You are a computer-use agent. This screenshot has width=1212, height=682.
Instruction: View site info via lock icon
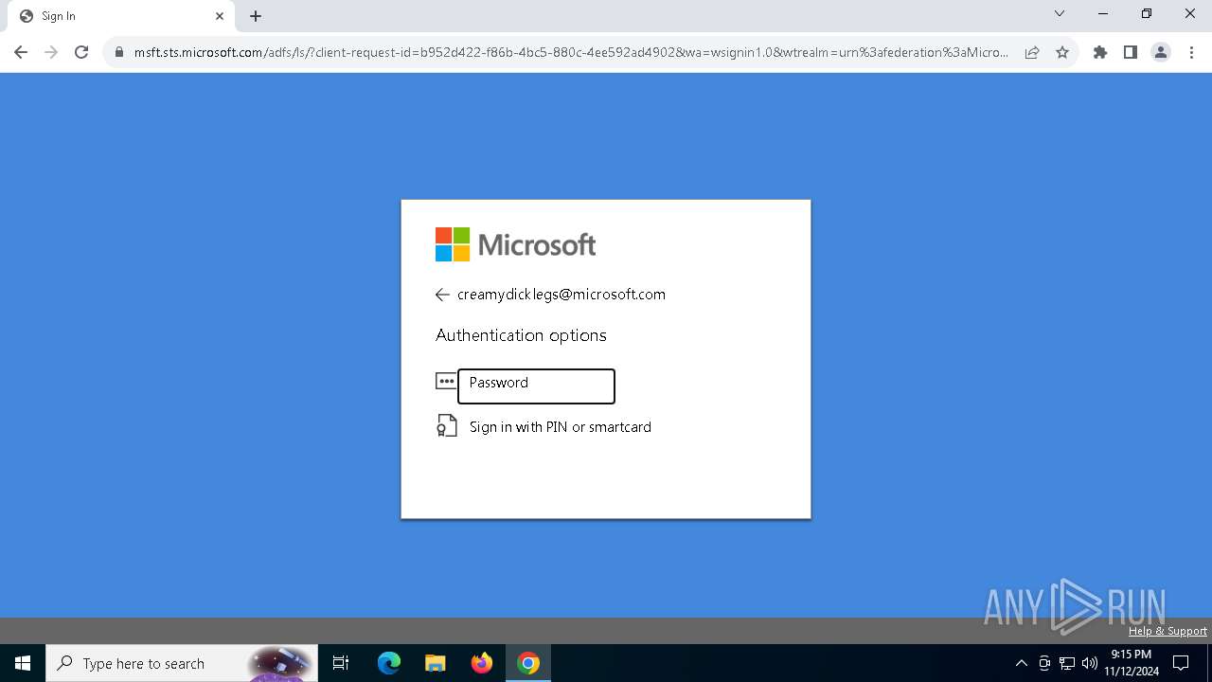coord(119,53)
